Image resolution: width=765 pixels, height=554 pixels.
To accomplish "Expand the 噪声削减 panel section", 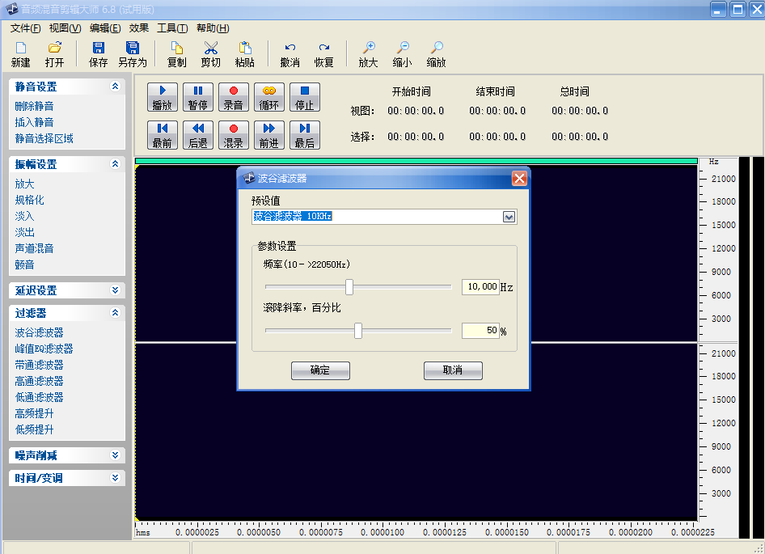I will 115,455.
